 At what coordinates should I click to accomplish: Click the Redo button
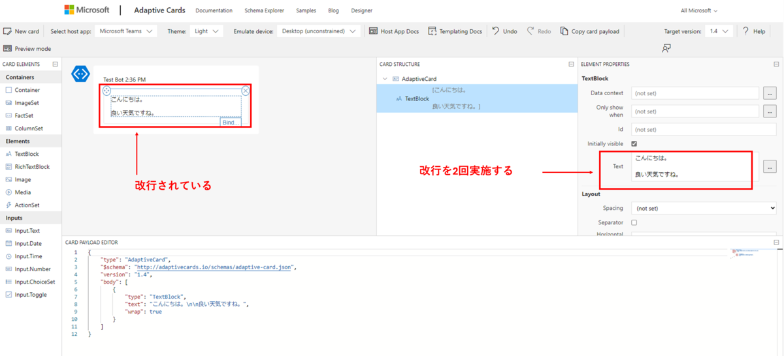coord(539,31)
